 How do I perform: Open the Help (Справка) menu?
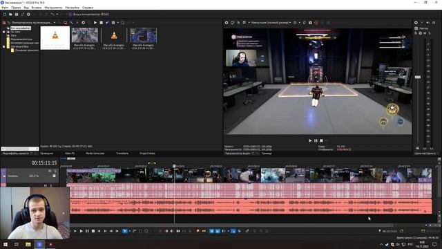tap(88, 8)
